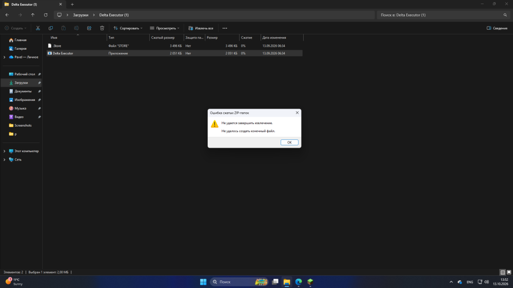Open Pavel — Личное OneDrive folder

(x=26, y=57)
